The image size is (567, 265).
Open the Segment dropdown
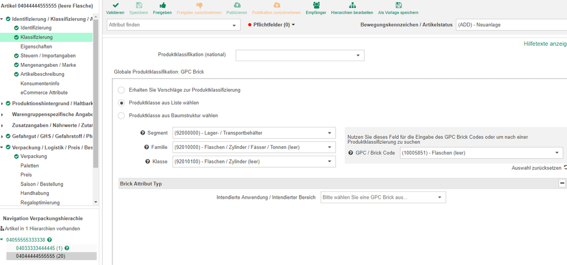point(254,133)
